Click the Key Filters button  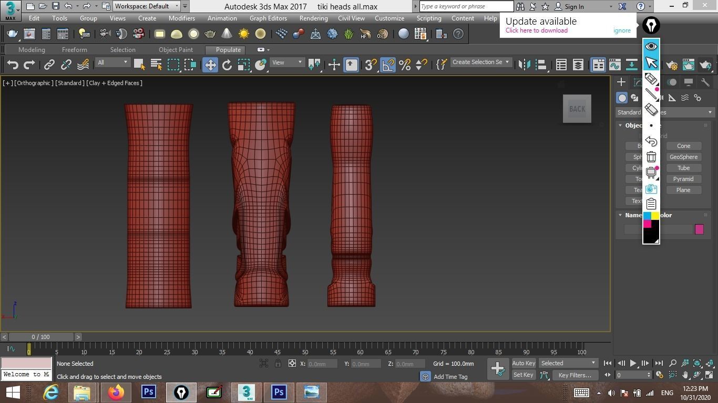575,375
